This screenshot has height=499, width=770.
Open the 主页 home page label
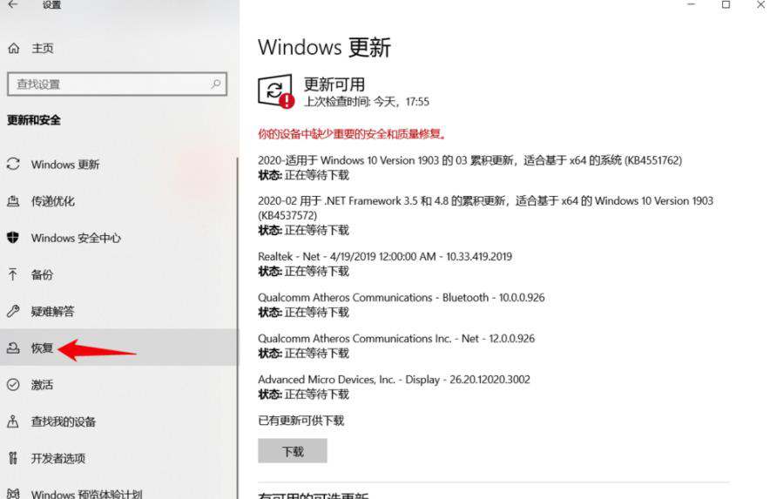tap(43, 48)
